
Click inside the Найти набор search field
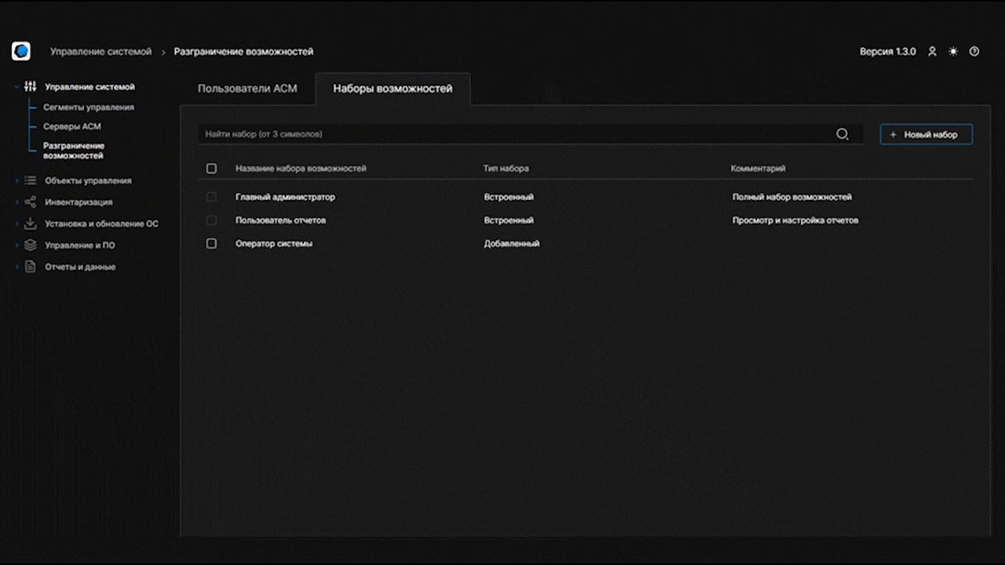[x=471, y=133]
